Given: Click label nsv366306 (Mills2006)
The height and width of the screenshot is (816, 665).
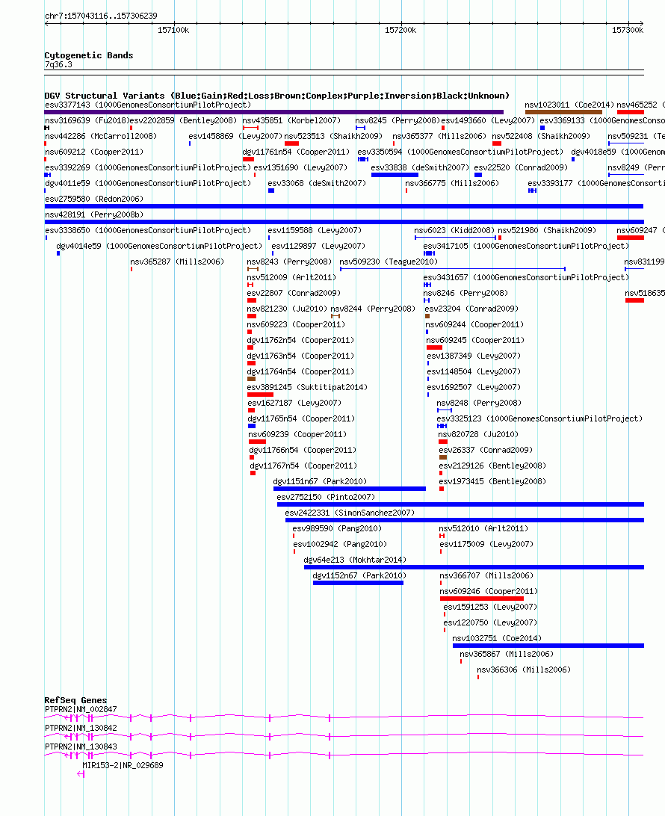Looking at the screenshot, I should point(524,670).
